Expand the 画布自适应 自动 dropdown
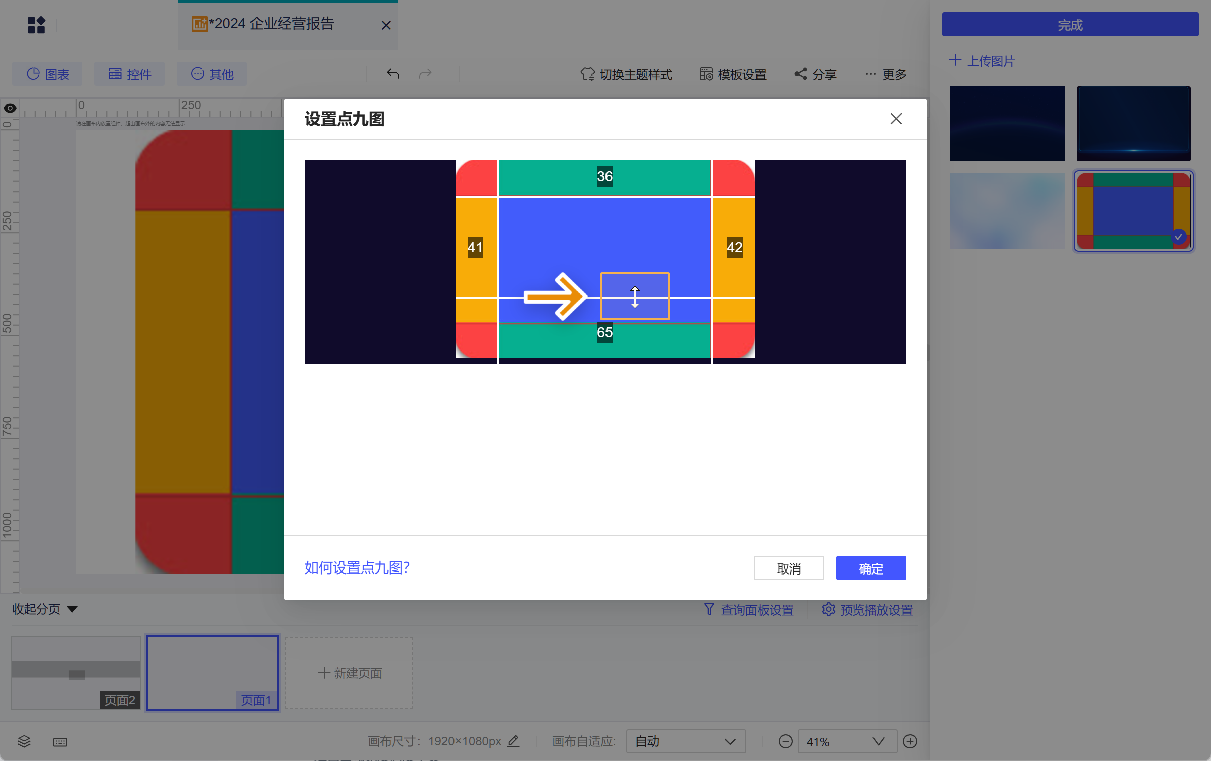The width and height of the screenshot is (1211, 761). click(x=685, y=741)
